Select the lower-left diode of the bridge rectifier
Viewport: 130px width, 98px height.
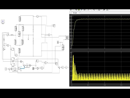[15, 42]
